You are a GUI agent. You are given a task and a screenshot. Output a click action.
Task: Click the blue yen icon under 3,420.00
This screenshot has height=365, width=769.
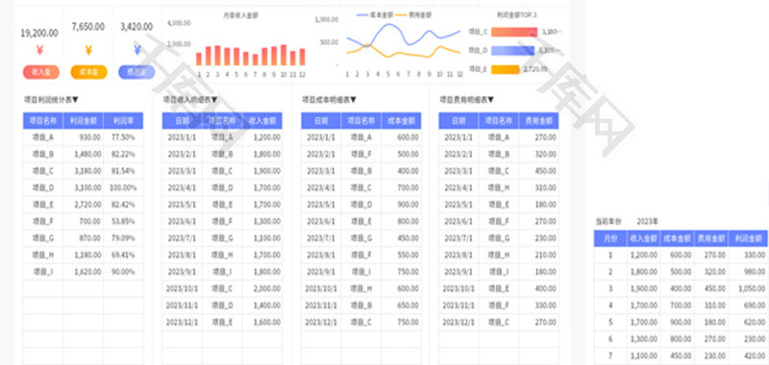click(137, 51)
